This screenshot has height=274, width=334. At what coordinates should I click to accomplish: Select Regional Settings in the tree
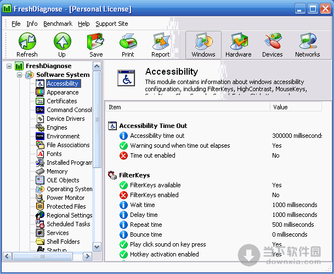coord(70,215)
